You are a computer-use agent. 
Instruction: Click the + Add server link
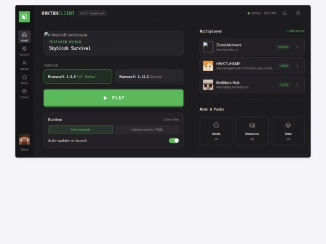tap(295, 31)
